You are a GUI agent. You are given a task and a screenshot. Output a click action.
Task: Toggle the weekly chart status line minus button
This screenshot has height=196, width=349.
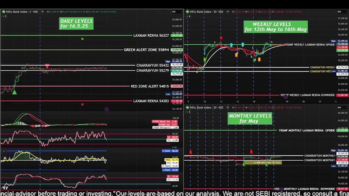click(227, 12)
